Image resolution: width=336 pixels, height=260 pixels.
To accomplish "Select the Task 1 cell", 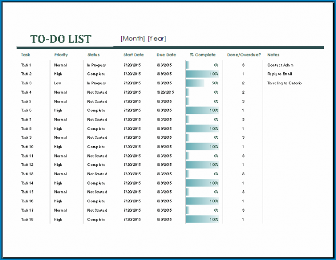I will click(x=26, y=65).
